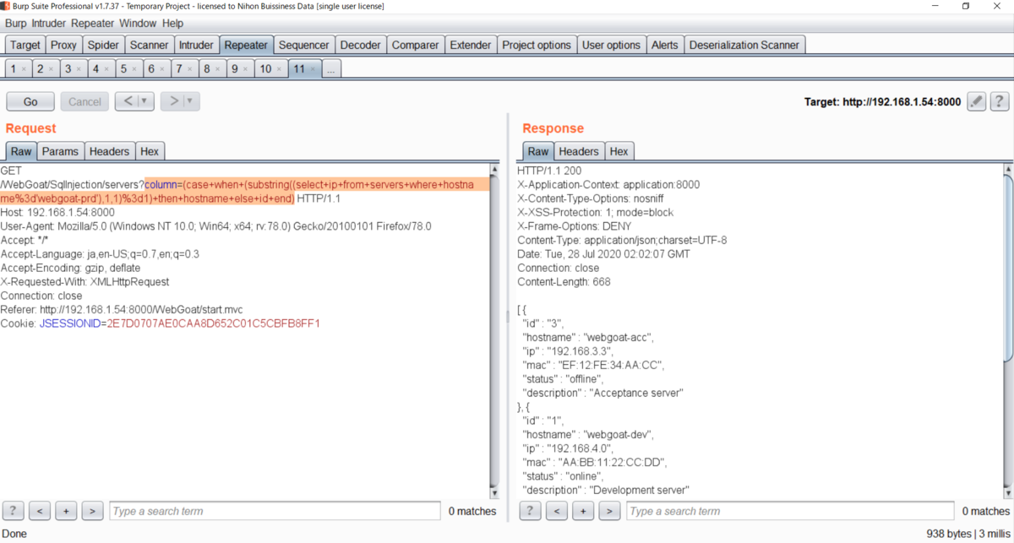Click request search help question icon
The image size is (1014, 543).
[x=14, y=510]
